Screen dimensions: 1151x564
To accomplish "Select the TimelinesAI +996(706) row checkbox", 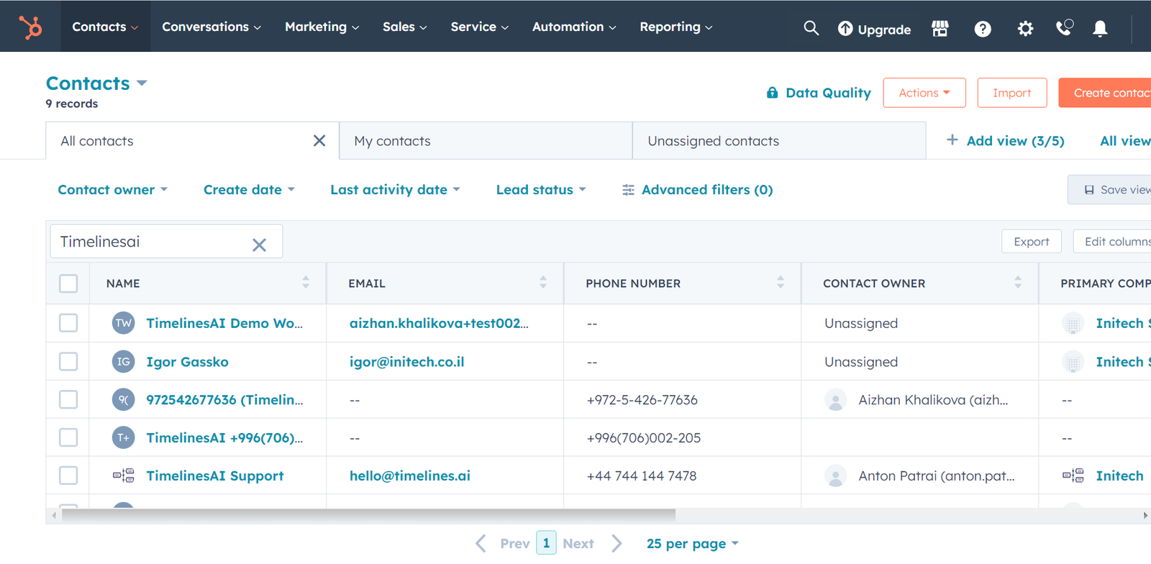I will [68, 437].
